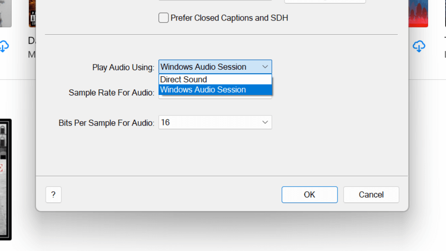Viewport: 446px width, 251px height.
Task: Click the Bits Per Sample field showing 16
Action: (x=209, y=122)
